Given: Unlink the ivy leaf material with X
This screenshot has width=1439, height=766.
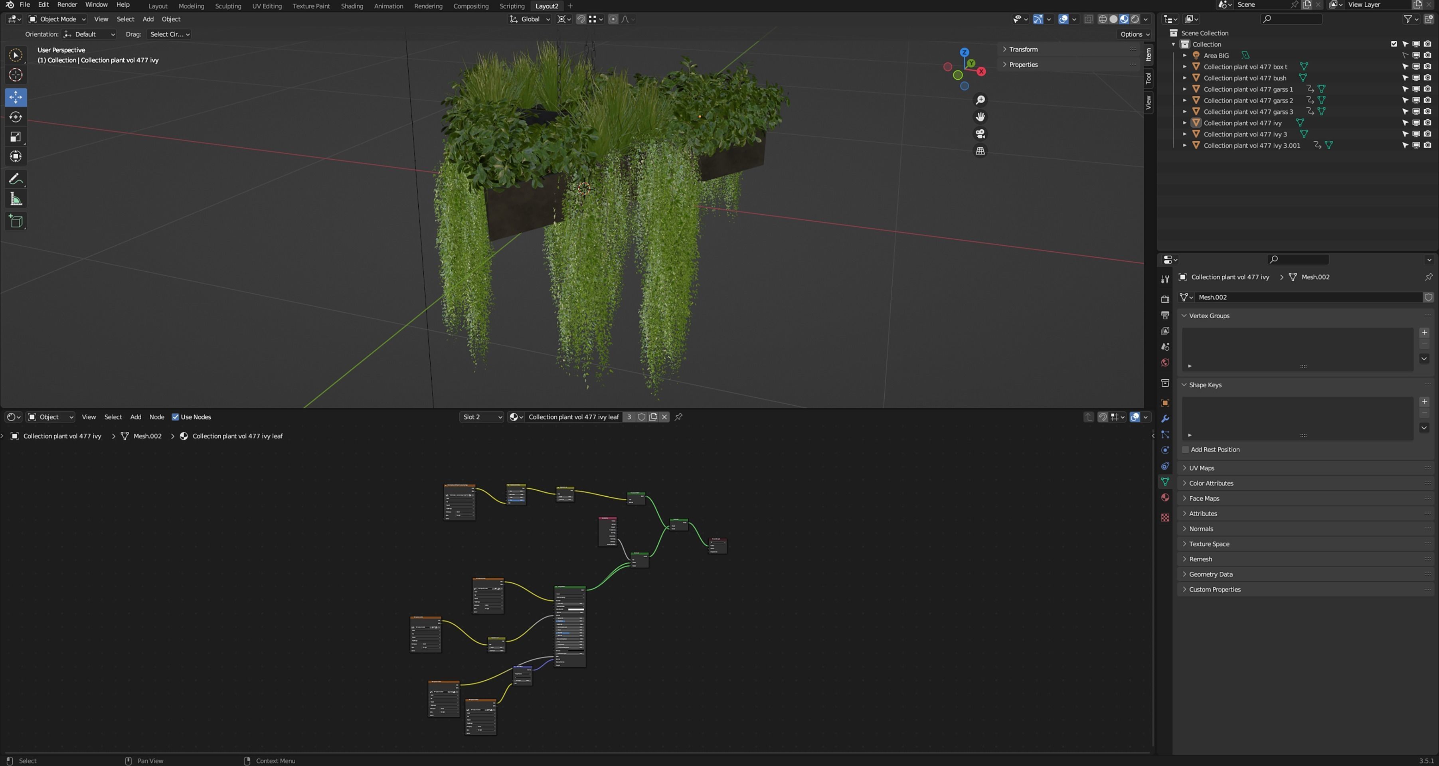Looking at the screenshot, I should [664, 417].
